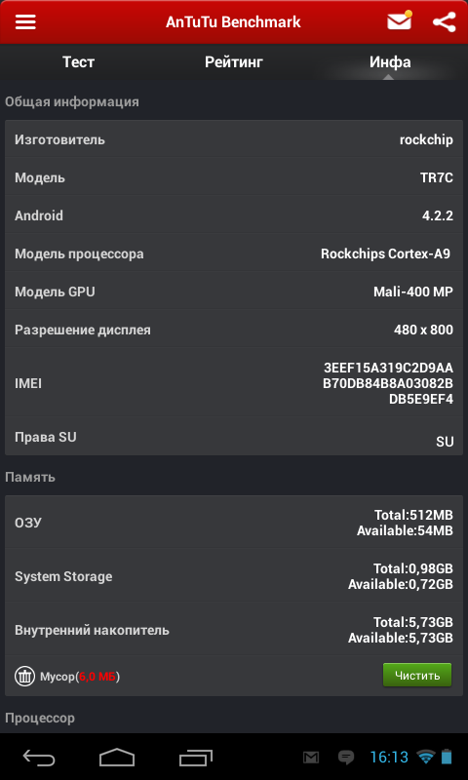This screenshot has height=780, width=468.
Task: Open the recent apps icon
Action: (x=195, y=758)
